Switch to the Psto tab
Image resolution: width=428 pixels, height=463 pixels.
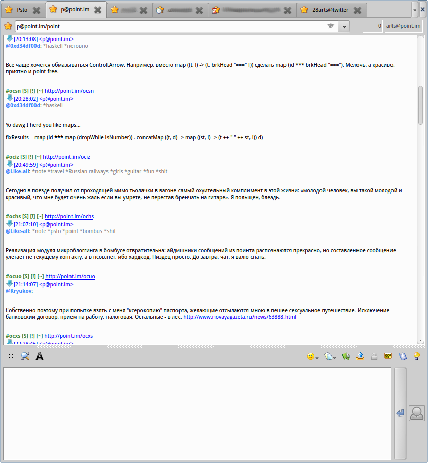pos(22,10)
